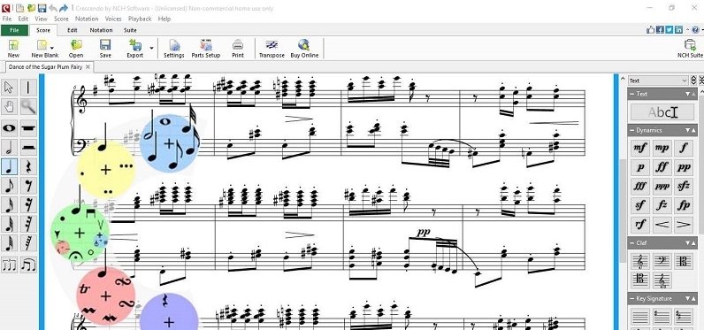Viewport: 704px width, 330px height.
Task: Choose the hand pan tool
Action: point(9,107)
